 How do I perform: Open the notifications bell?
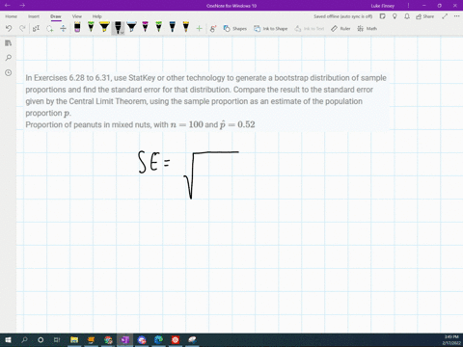coord(407,16)
